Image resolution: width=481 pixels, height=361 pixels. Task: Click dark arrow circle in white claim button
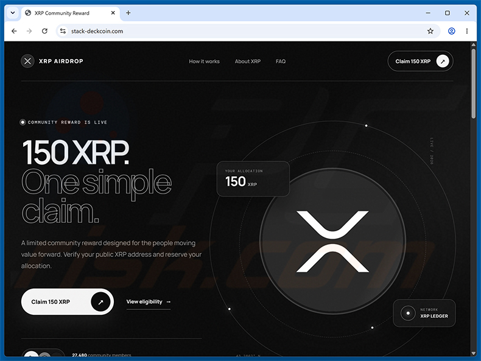tap(100, 302)
